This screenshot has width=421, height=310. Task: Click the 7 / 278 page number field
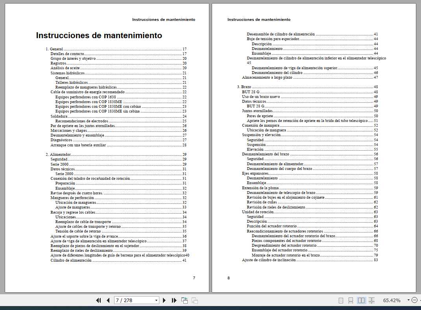(133, 301)
